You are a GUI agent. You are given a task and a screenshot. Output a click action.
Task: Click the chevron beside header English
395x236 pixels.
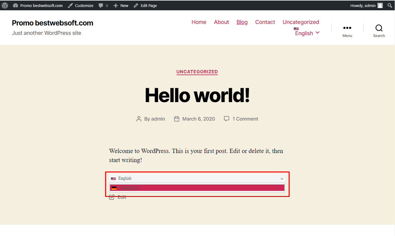tap(318, 32)
